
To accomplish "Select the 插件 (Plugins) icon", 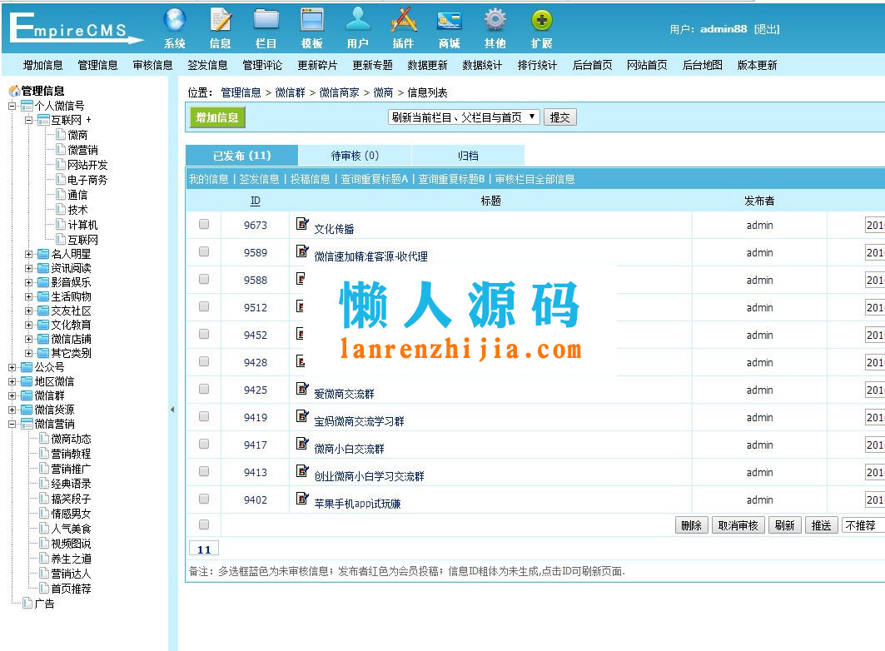I will 403,25.
